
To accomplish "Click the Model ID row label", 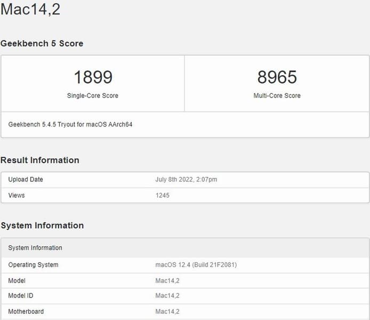I will (x=21, y=295).
